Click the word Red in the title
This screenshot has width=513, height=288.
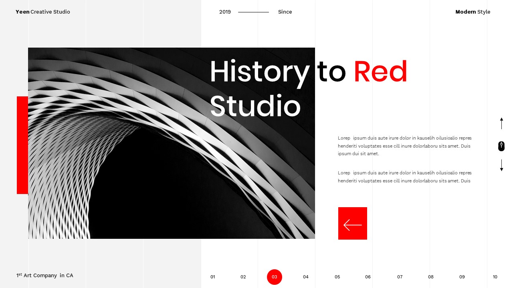coord(380,71)
